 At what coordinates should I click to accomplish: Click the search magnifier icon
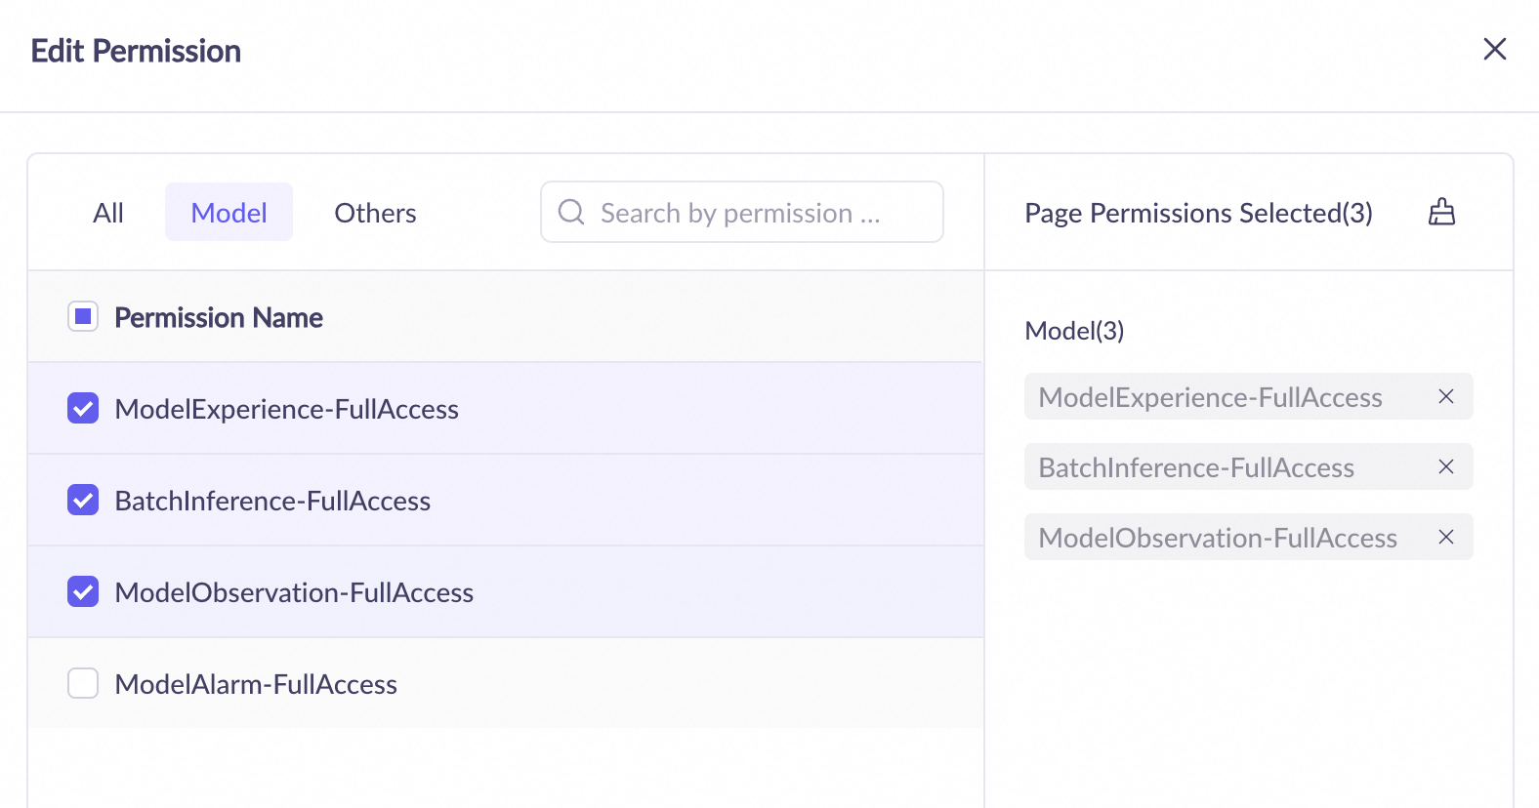click(571, 212)
